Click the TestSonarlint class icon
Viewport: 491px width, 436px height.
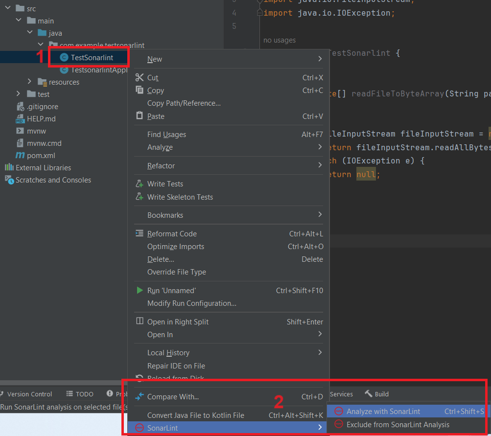tap(64, 57)
